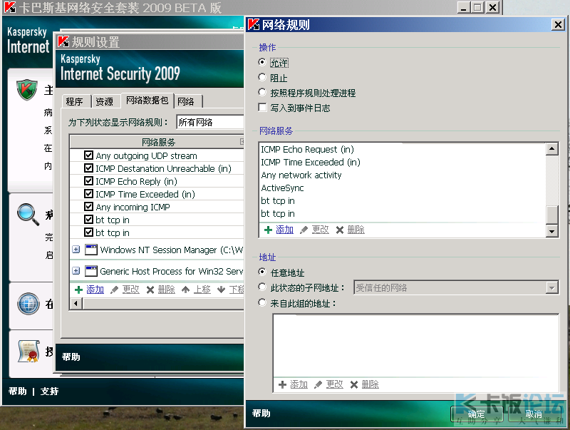Select 来自此组的地址 radio button
The width and height of the screenshot is (570, 430).
tap(262, 302)
